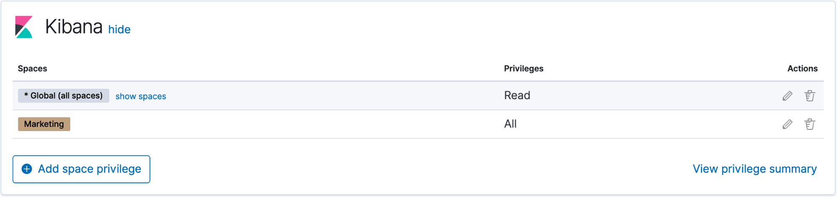
Task: Click the Actions column header
Action: point(802,68)
